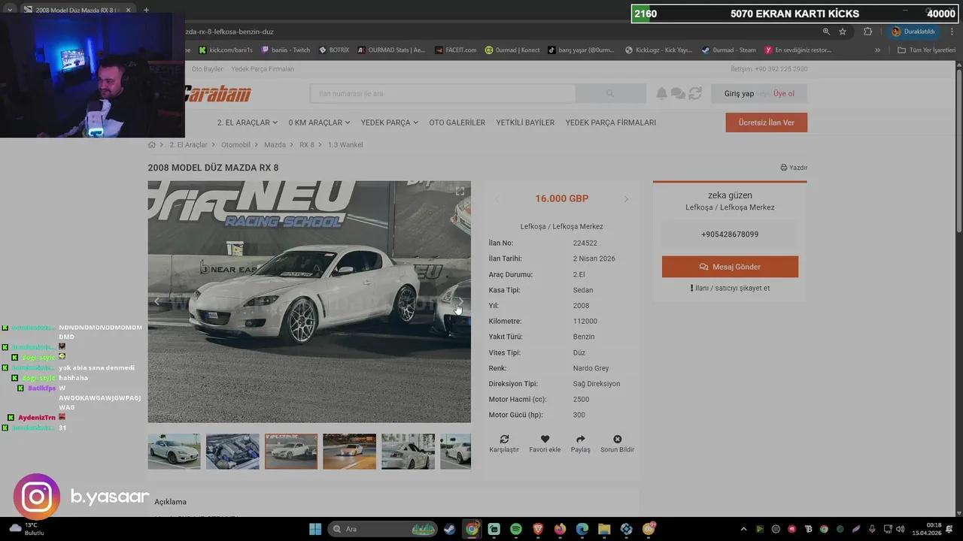Go to next listing arrow beside price
The height and width of the screenshot is (541, 963).
tap(626, 199)
